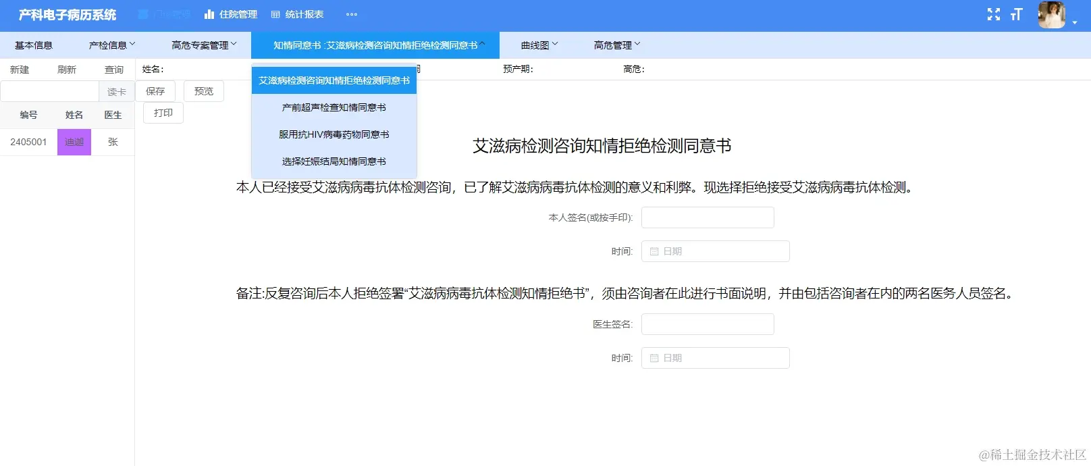1091x466 pixels.
Task: Click the three-dot more menu icon
Action: click(x=352, y=14)
